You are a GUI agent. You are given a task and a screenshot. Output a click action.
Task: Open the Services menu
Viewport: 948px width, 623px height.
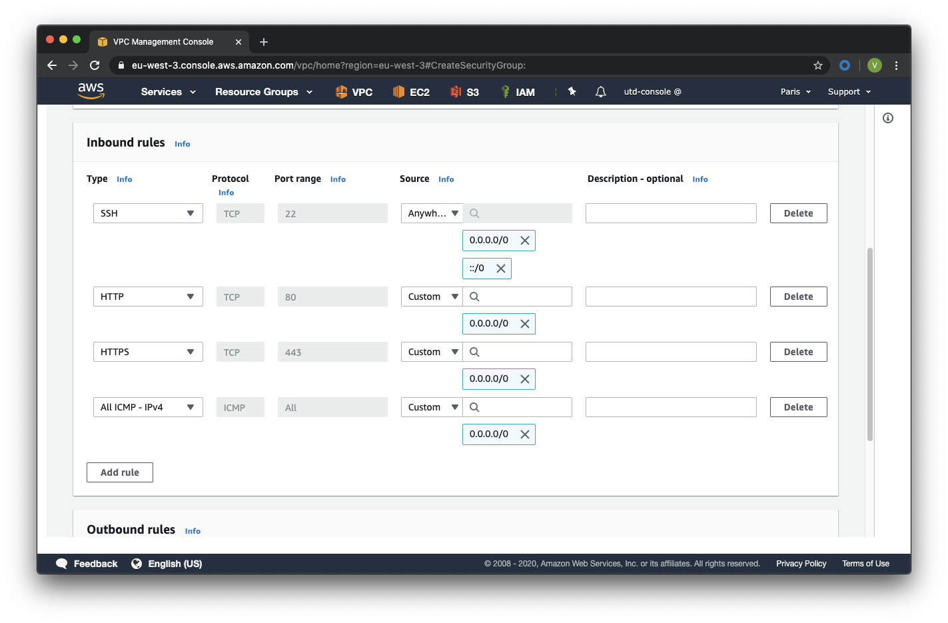click(x=169, y=92)
